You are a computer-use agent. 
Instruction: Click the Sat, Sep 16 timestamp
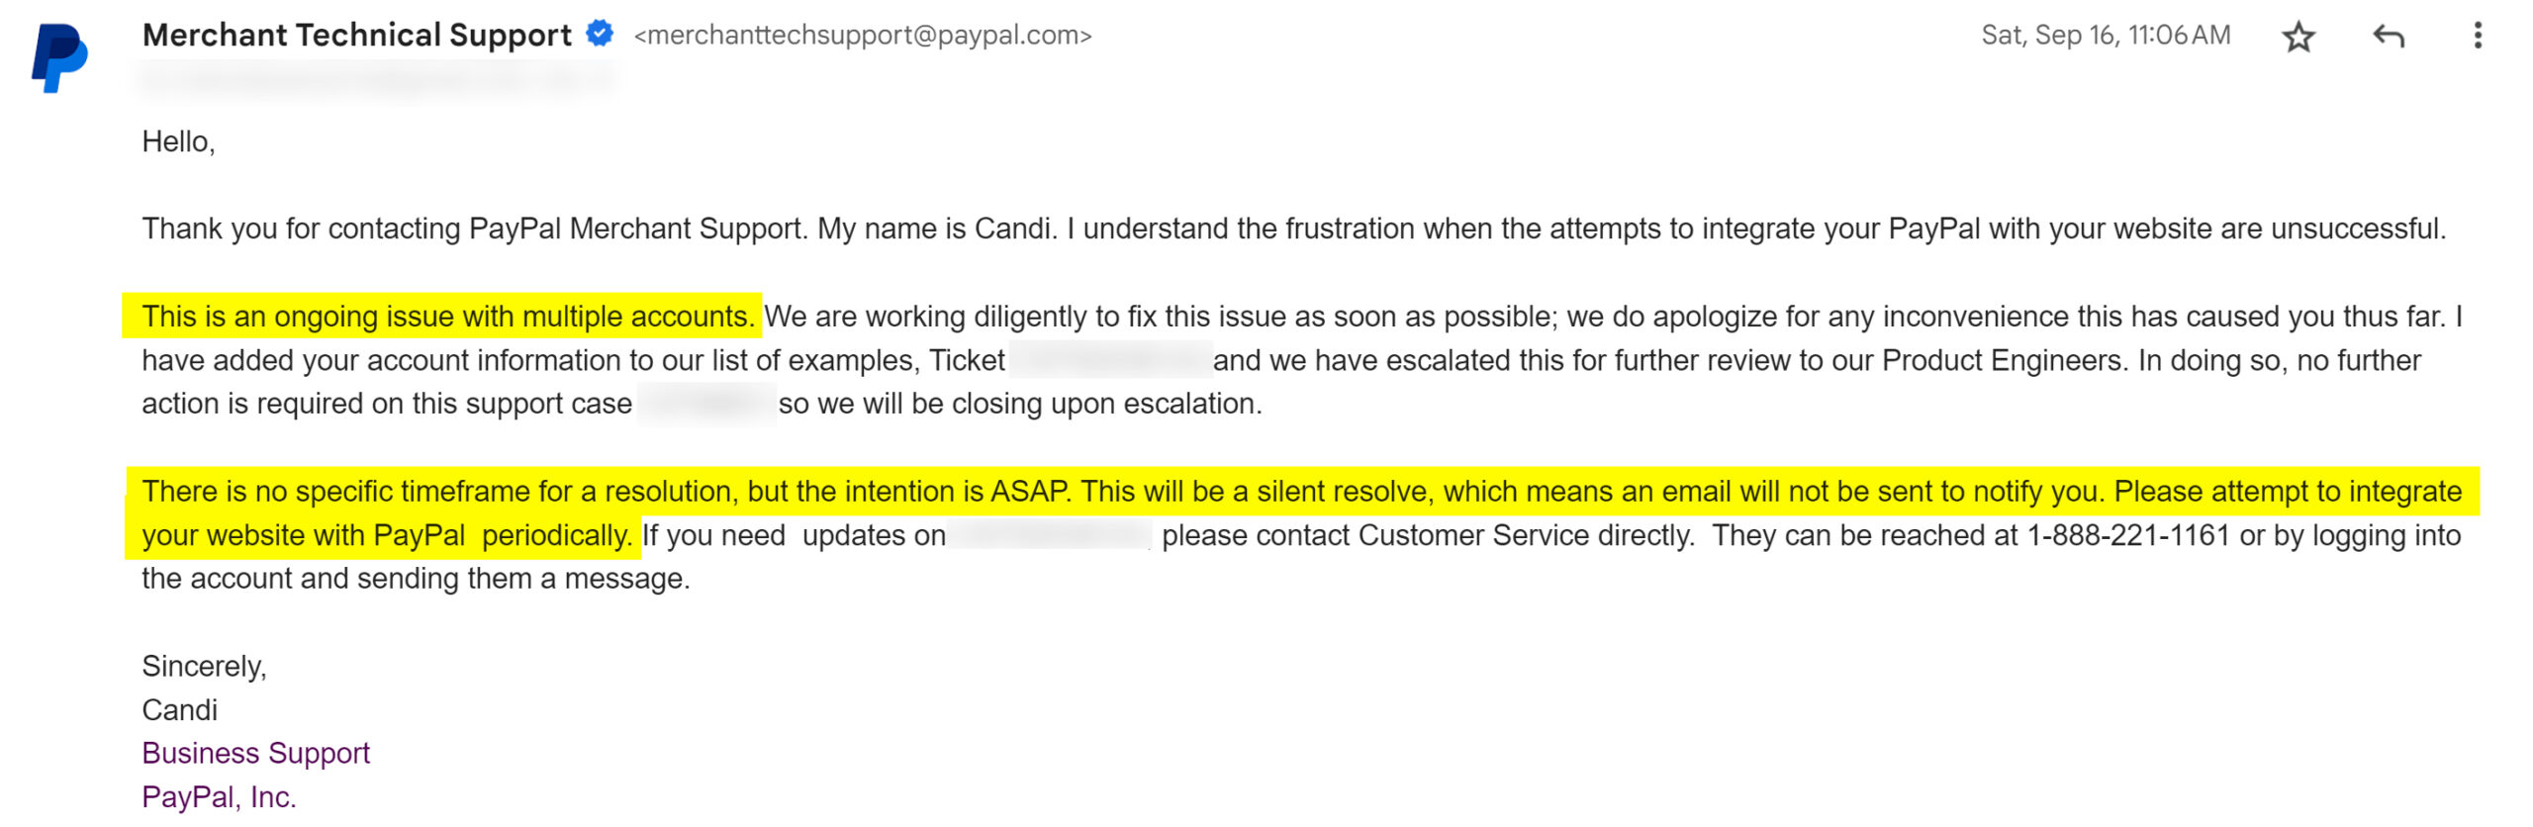2105,36
